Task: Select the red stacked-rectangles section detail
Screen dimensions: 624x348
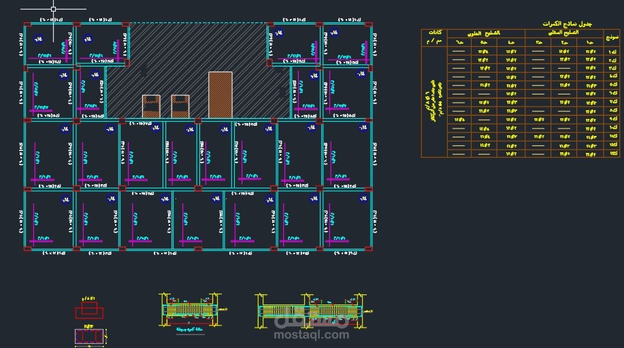Action: tap(89, 311)
